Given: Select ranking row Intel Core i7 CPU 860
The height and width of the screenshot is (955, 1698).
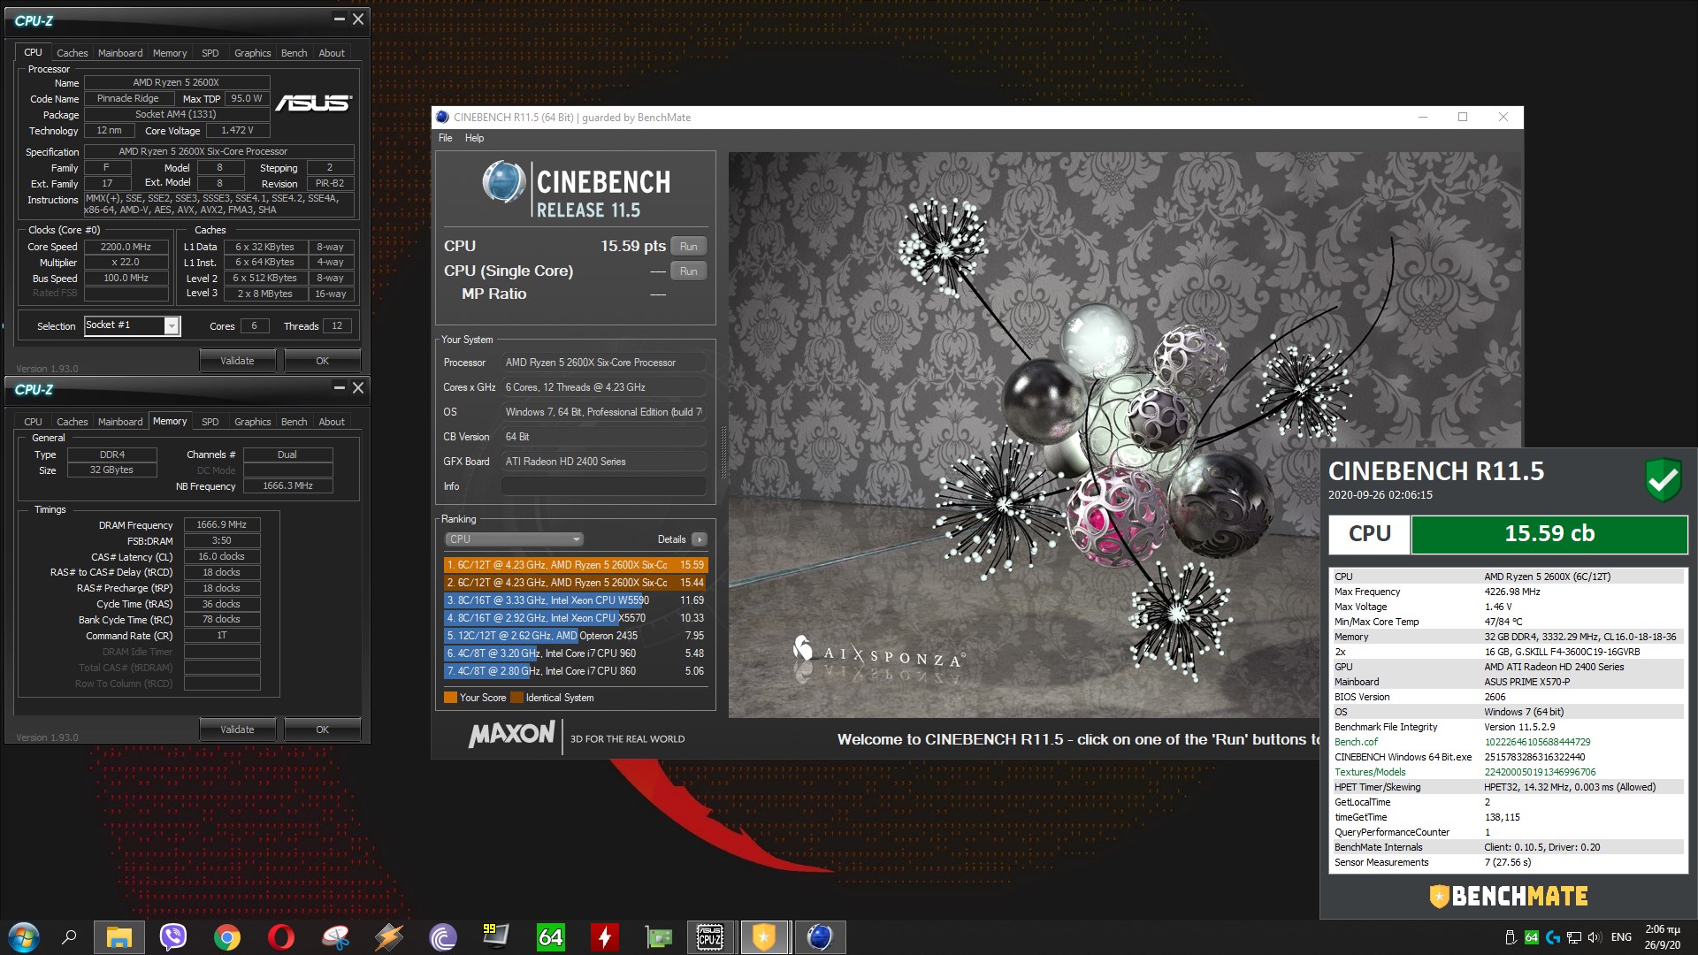Looking at the screenshot, I should click(x=576, y=671).
